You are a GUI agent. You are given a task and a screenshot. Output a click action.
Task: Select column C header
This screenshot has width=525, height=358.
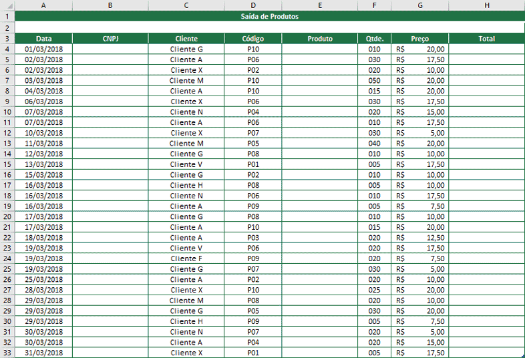tap(186, 5)
